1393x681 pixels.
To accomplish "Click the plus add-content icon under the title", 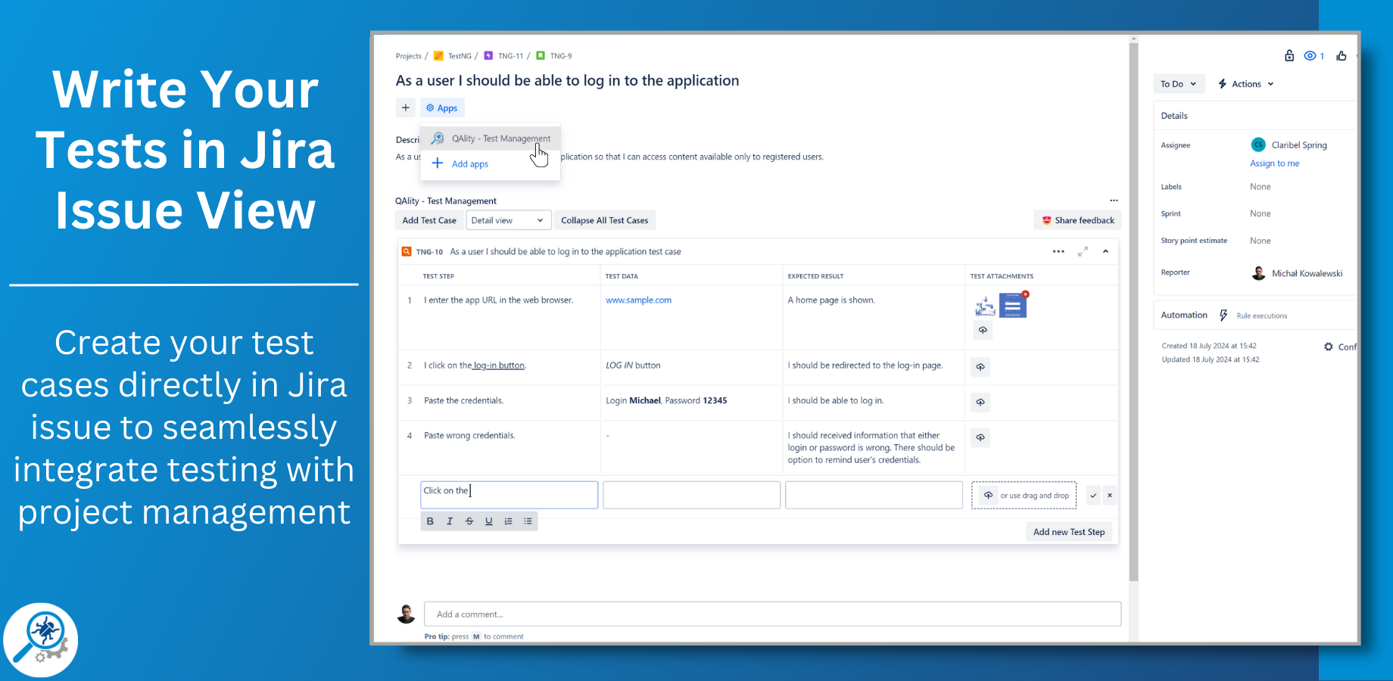I will point(405,107).
